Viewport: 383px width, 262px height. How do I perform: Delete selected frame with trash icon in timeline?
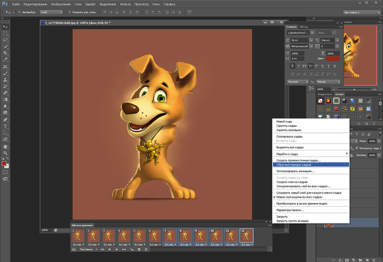[146, 250]
